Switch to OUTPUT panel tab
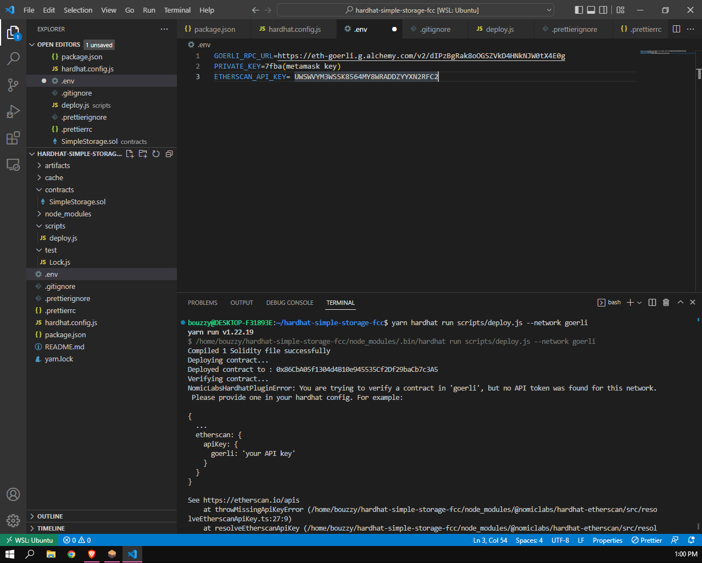Viewport: 702px width, 563px height. point(242,303)
